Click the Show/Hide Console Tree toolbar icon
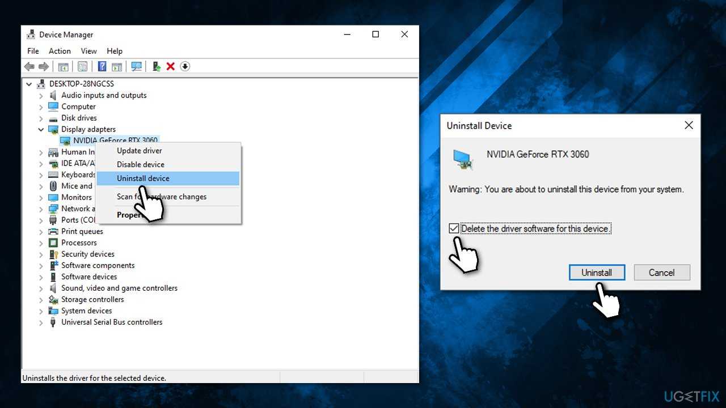Image resolution: width=726 pixels, height=408 pixels. click(x=64, y=66)
